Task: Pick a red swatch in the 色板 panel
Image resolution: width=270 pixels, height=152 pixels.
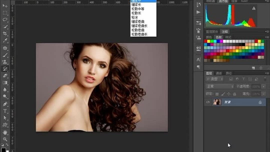Action: click(205, 41)
